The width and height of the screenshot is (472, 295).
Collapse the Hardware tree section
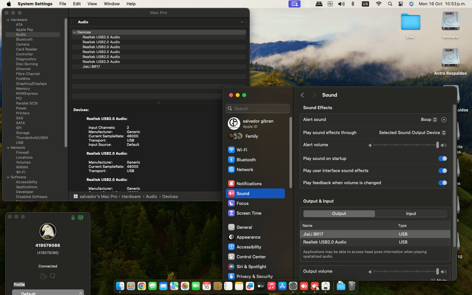8,20
